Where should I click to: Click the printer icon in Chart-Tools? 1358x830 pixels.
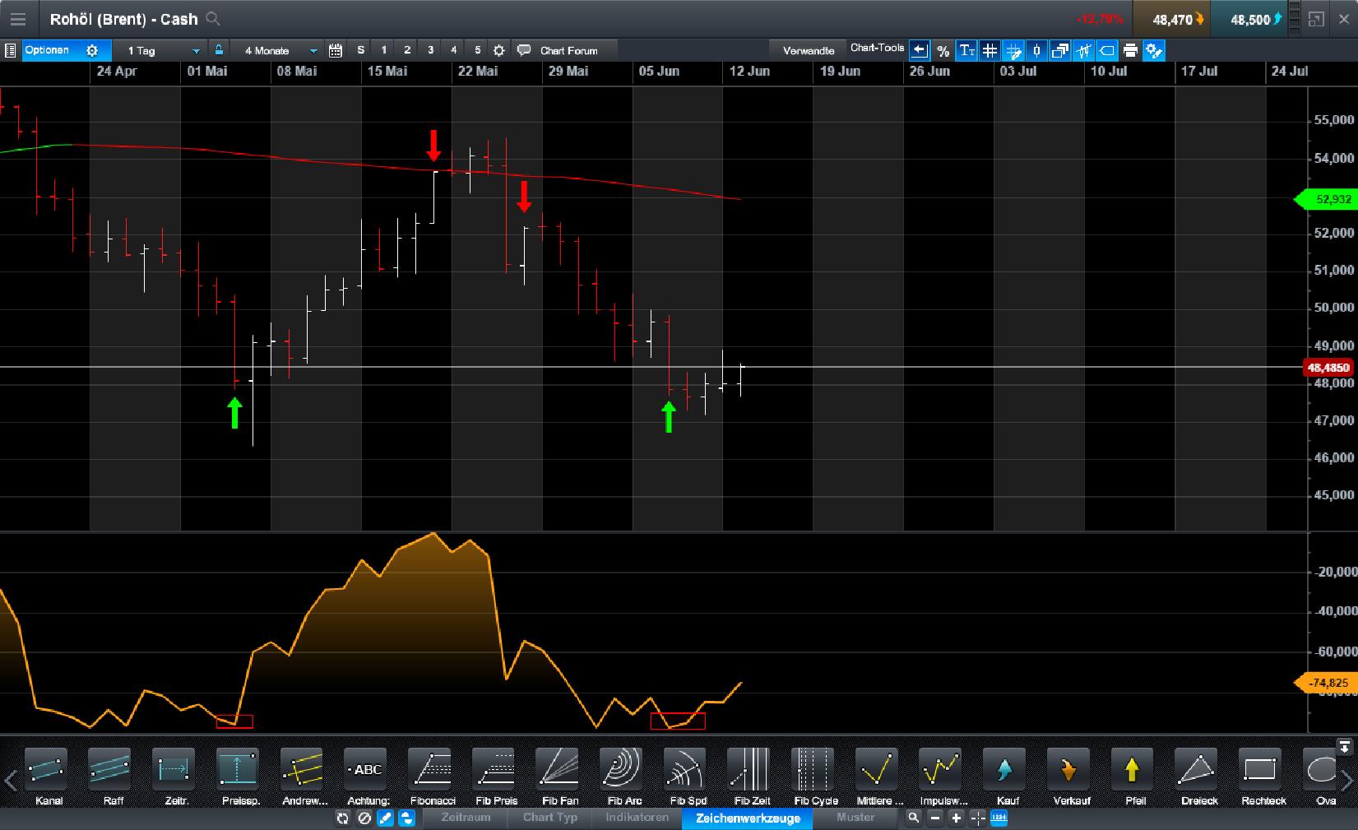click(x=1130, y=50)
